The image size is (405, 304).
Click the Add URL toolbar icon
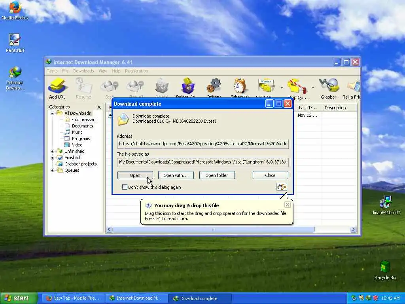coord(57,88)
